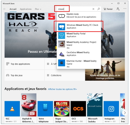Open Applis de retouche photo promo
Screen dimensions: 130x125
coord(105,69)
